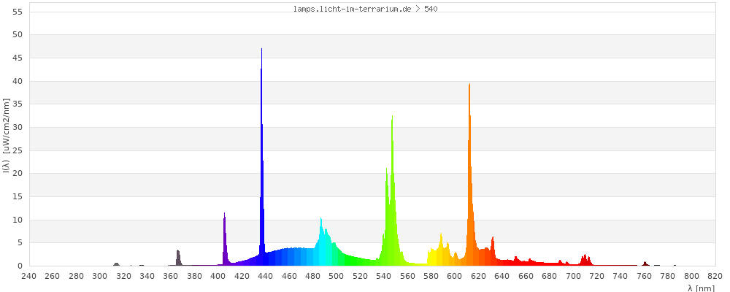This screenshot has width=730, height=292.
Task: Click the red bump near 710 nm
Action: pyautogui.click(x=585, y=261)
